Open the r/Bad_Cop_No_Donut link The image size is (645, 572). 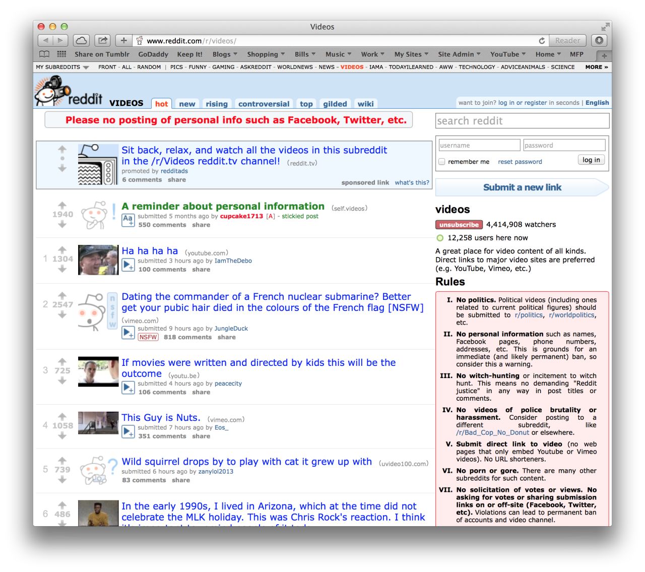493,433
